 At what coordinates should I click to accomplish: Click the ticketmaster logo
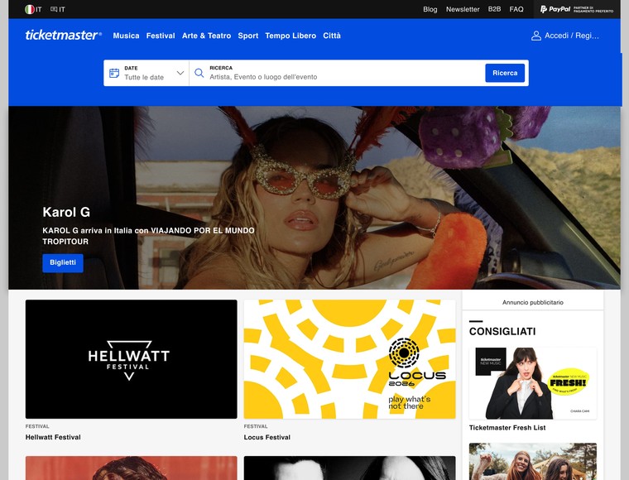click(64, 36)
